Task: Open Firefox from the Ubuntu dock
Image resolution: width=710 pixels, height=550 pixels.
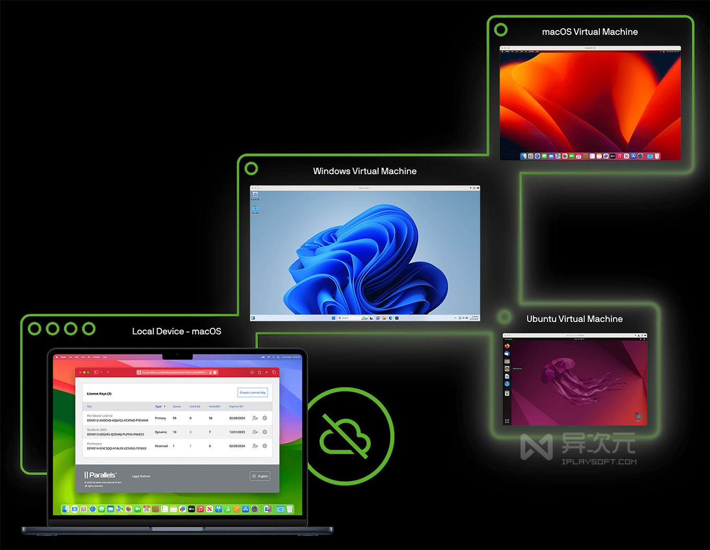Action: 507,346
